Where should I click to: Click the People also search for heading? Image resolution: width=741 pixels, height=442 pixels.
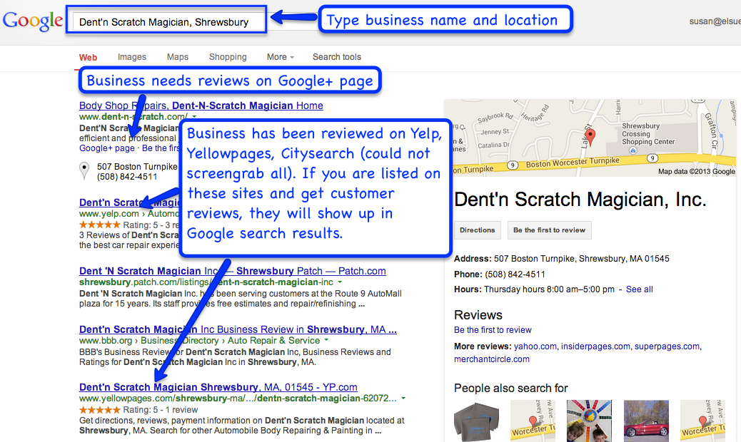click(x=511, y=389)
